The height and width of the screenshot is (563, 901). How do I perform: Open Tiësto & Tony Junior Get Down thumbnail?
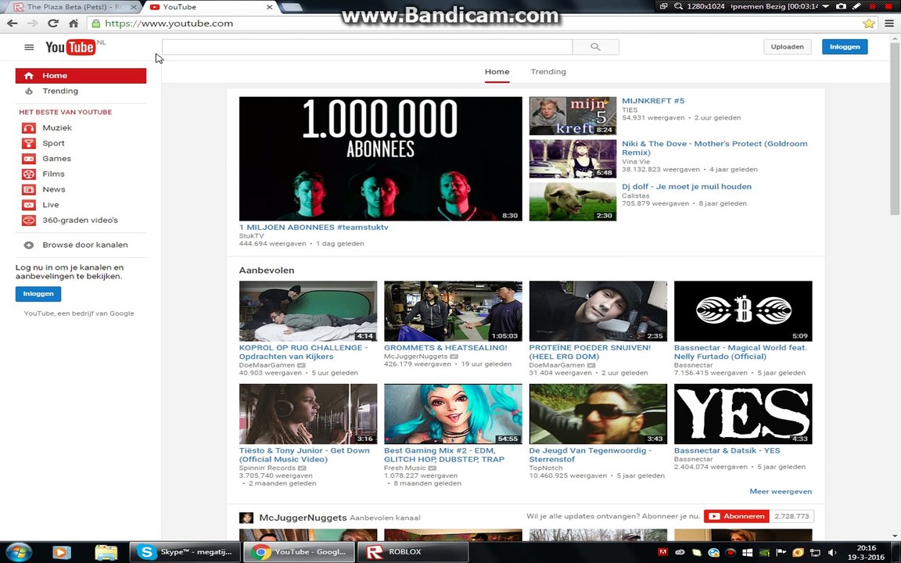pos(308,414)
